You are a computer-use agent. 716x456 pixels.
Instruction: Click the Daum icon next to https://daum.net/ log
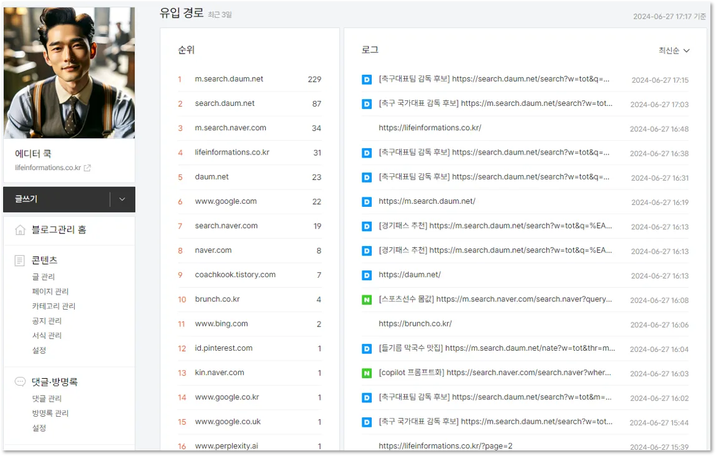point(367,275)
